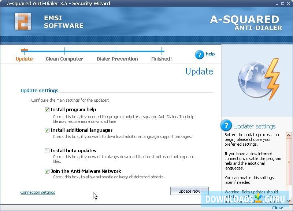293x211 pixels.
Task: Click the Emsi Software logo icon
Action: tap(23, 22)
